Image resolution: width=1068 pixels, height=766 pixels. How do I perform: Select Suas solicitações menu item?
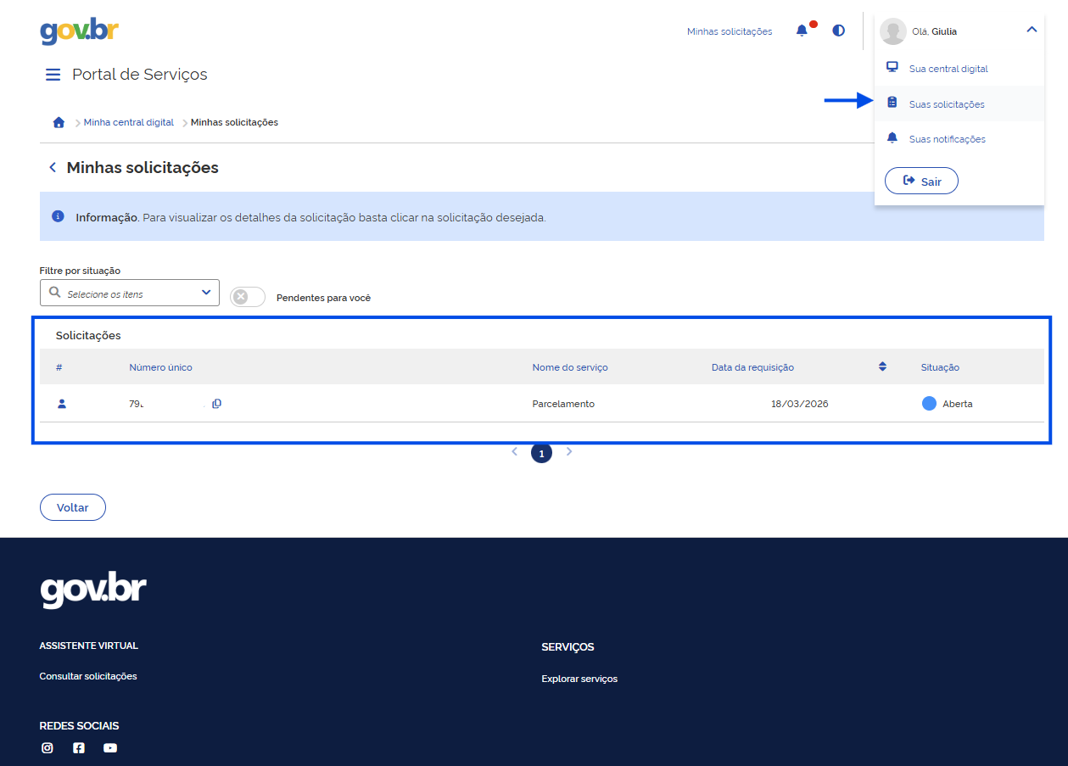(959, 104)
